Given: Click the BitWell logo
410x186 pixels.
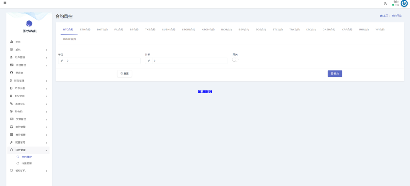Looking at the screenshot, I should [29, 24].
